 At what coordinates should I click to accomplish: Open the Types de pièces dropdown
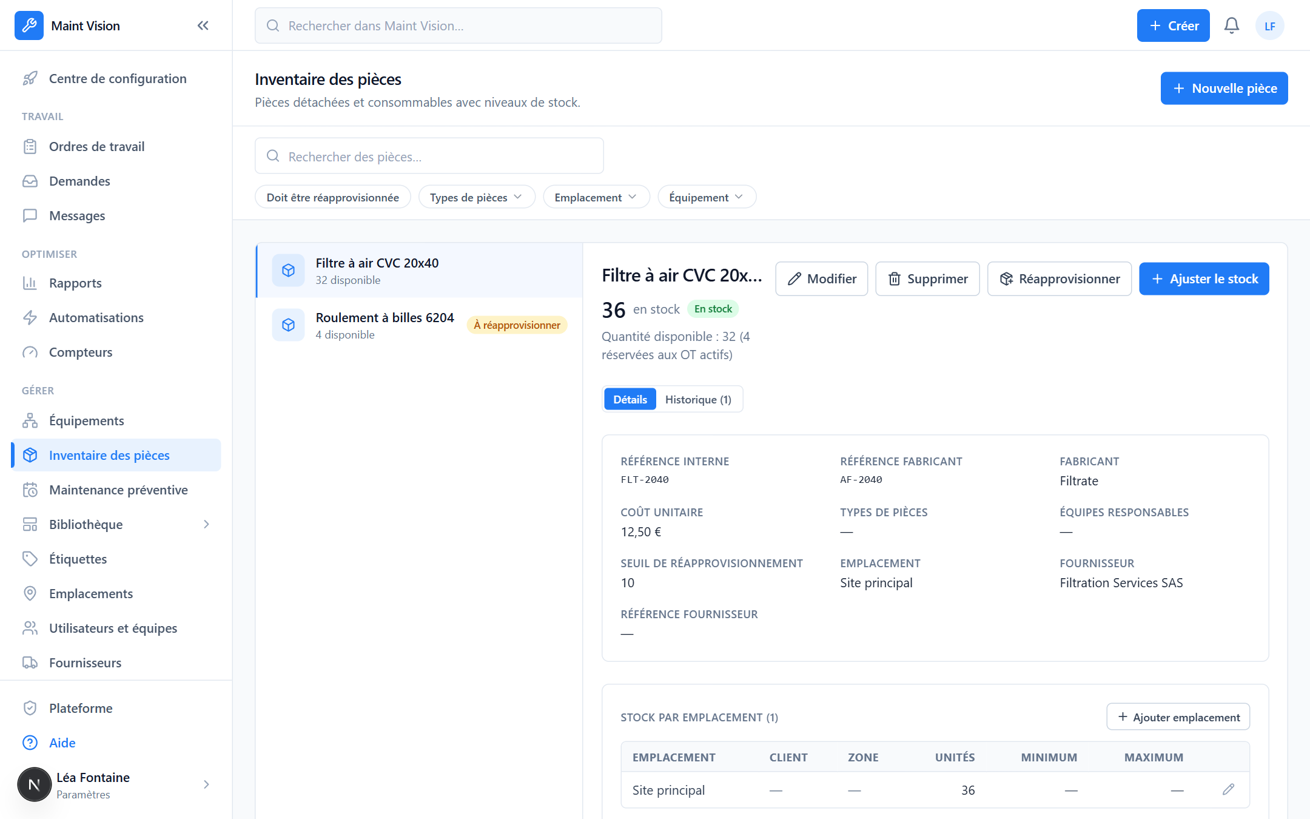pos(477,197)
